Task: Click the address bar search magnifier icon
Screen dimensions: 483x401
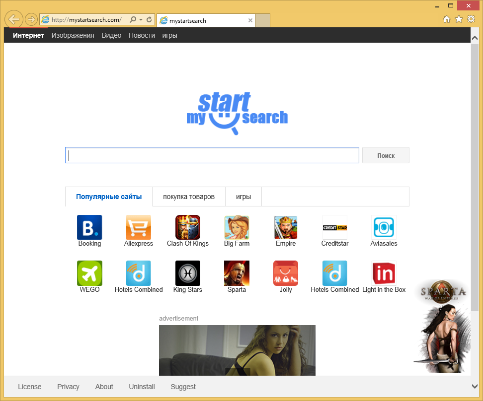Action: pyautogui.click(x=133, y=20)
